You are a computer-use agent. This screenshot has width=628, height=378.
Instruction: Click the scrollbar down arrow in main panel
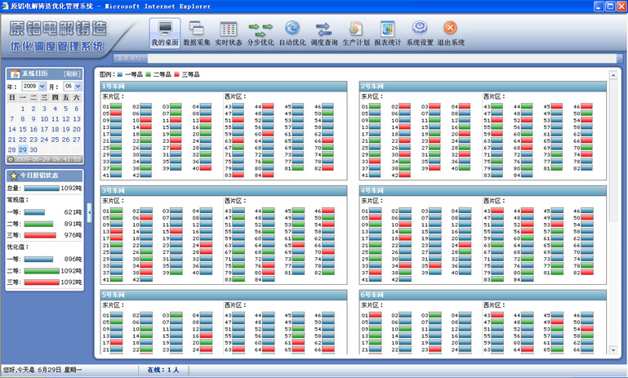pos(613,350)
